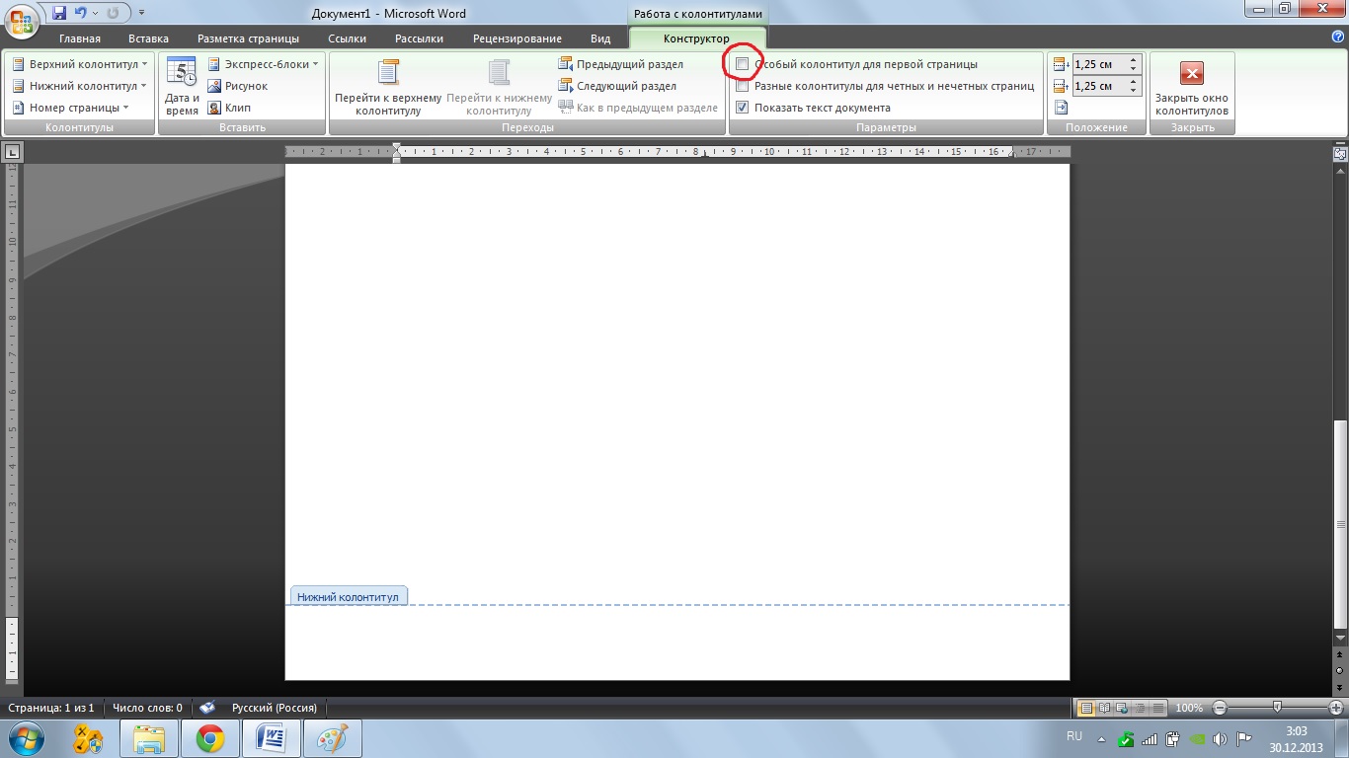Screen dimensions: 1349x758
Task: Click the vertical scrollbar thumb
Action: click(x=1340, y=524)
